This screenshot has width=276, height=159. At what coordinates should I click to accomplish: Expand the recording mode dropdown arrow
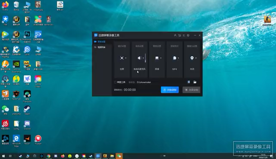coord(125,58)
